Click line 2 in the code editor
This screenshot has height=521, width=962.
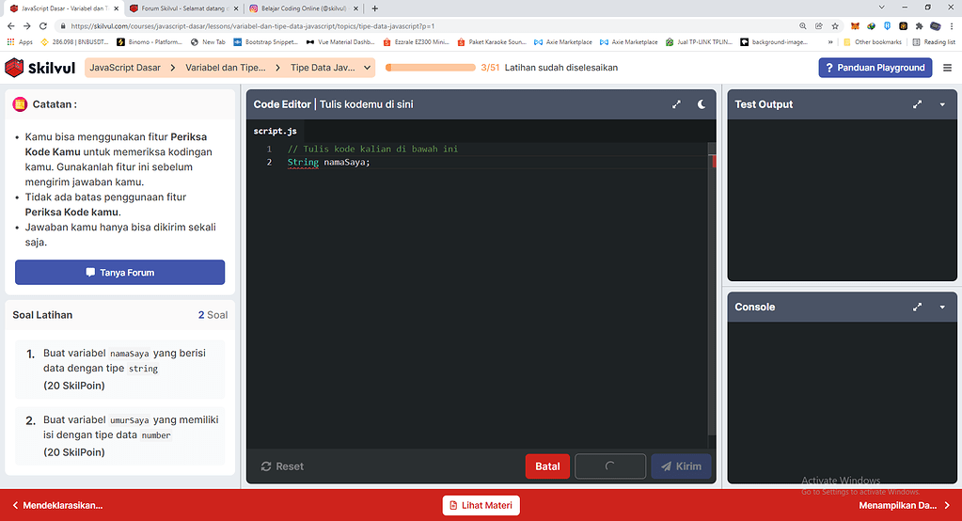coord(470,163)
